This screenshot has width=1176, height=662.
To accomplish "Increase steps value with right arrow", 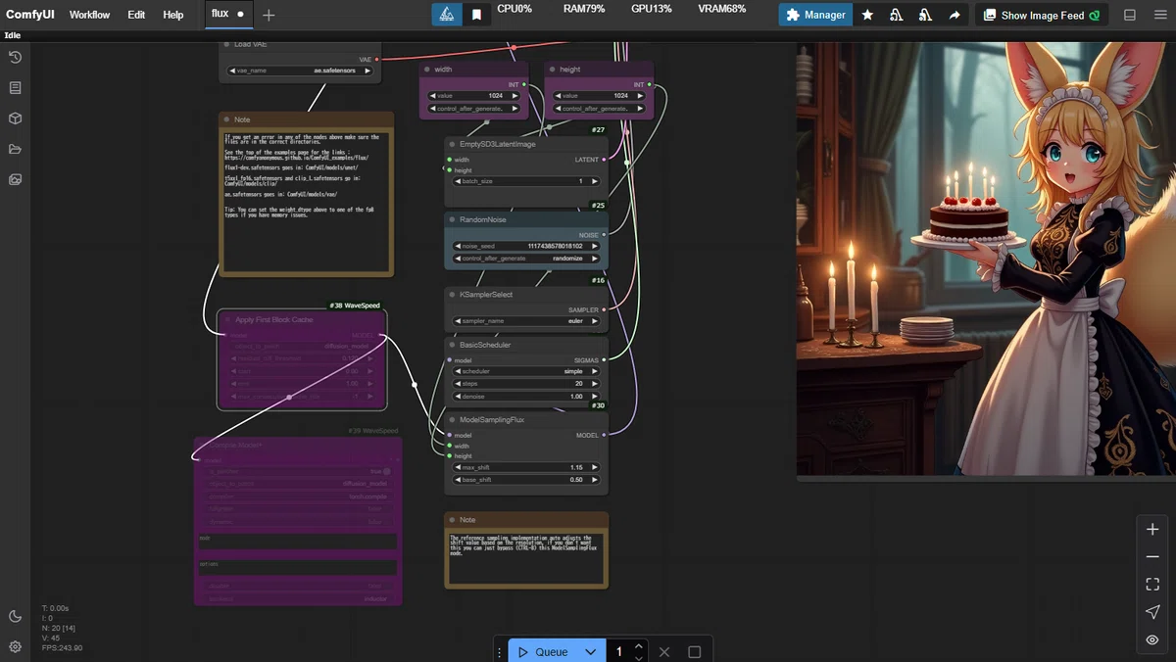I will pyautogui.click(x=594, y=384).
